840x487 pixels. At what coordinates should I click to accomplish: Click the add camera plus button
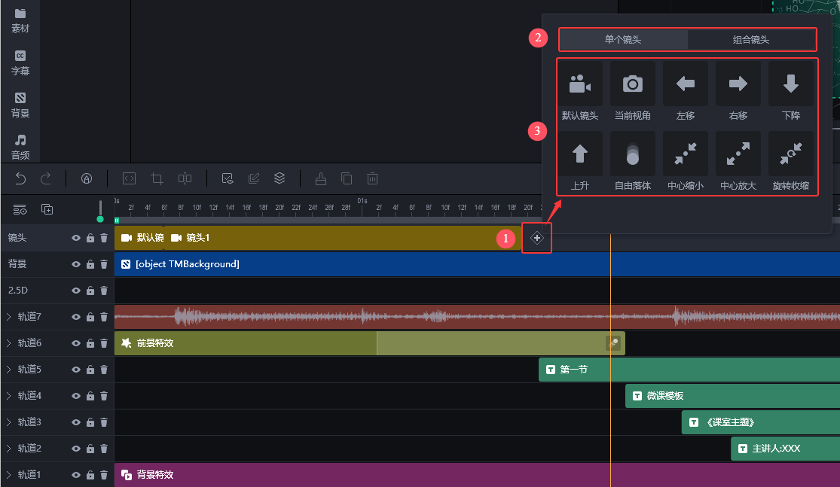[537, 238]
